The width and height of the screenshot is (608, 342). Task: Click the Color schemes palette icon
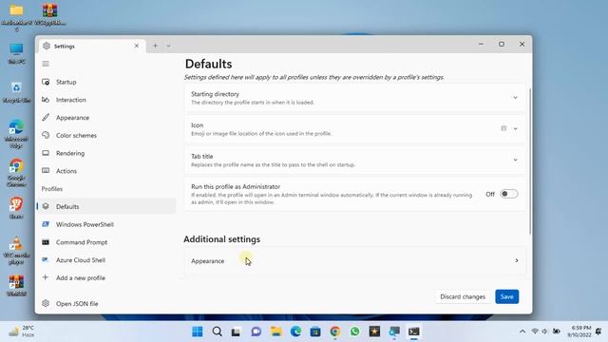(x=46, y=135)
